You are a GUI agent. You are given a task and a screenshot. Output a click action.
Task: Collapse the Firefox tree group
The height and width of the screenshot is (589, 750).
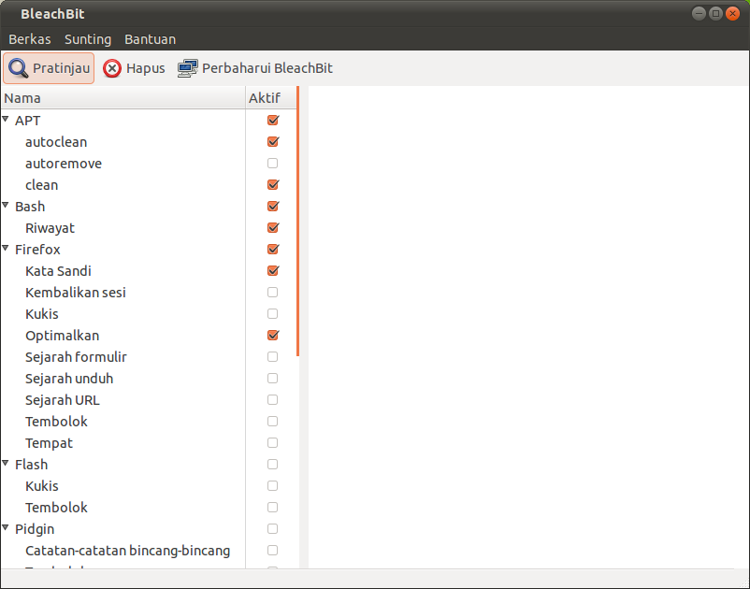click(x=6, y=248)
